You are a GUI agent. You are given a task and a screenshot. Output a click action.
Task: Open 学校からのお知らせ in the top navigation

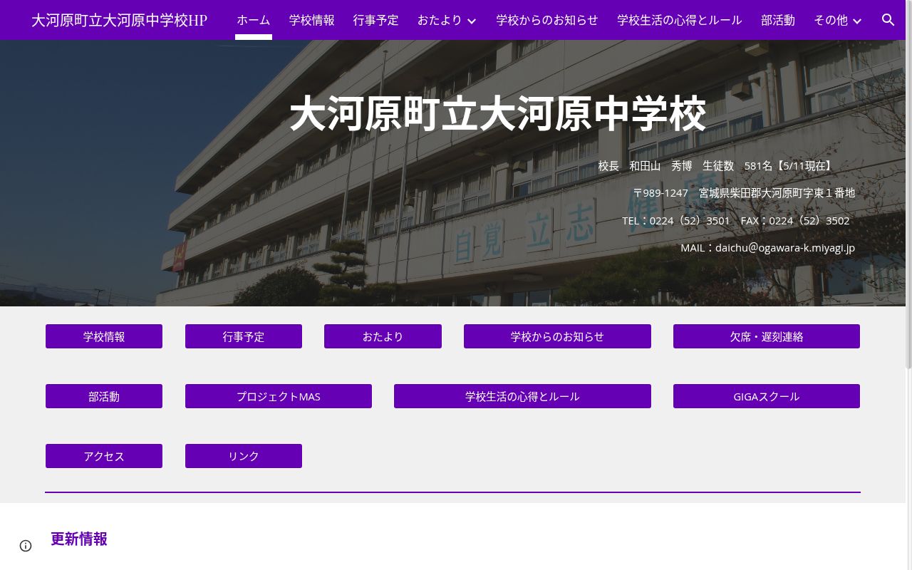click(x=547, y=20)
